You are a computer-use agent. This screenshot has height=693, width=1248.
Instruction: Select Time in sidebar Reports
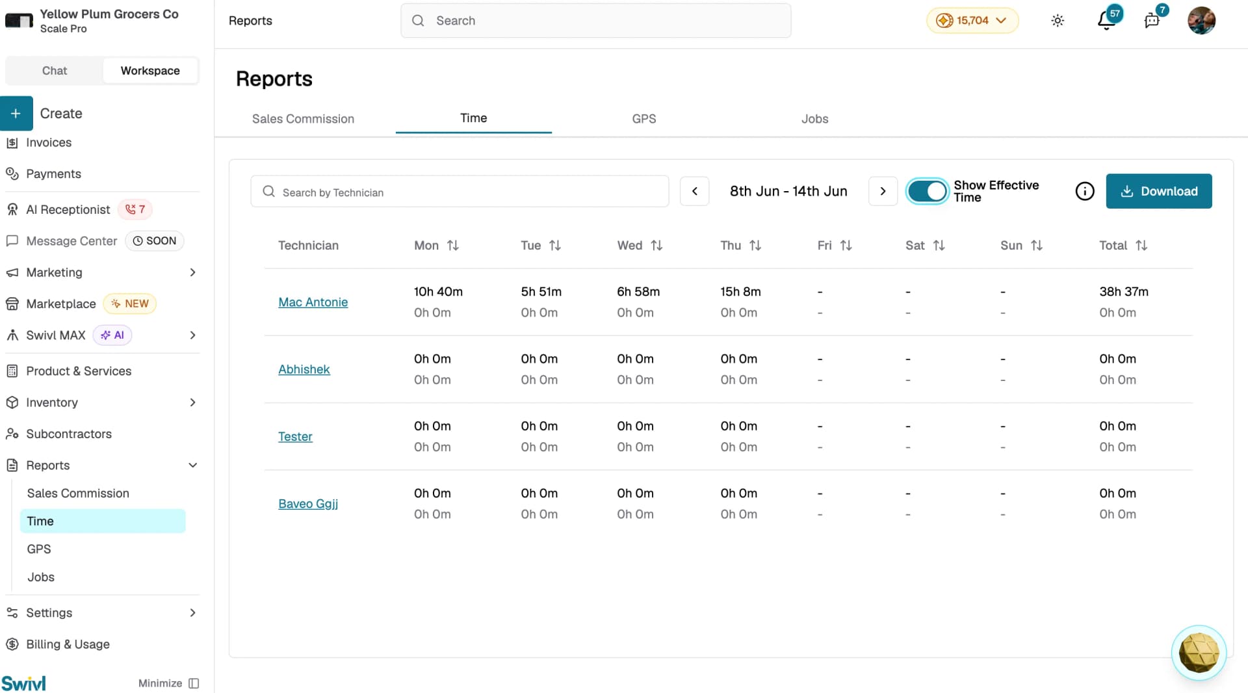coord(103,521)
